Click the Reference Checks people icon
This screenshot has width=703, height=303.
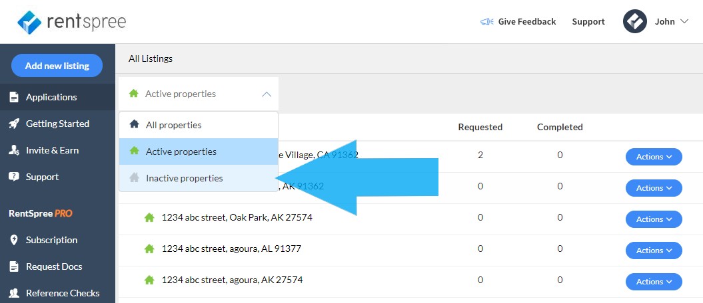pyautogui.click(x=15, y=293)
